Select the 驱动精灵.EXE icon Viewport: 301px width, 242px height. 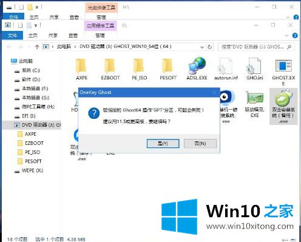(x=254, y=98)
